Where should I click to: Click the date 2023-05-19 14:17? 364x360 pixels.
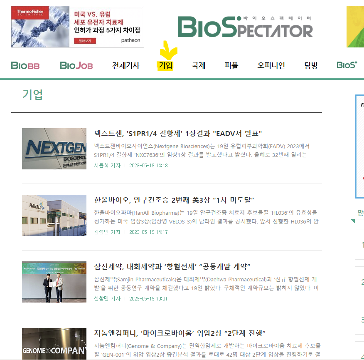[148, 232]
